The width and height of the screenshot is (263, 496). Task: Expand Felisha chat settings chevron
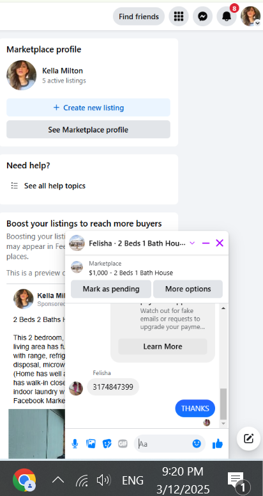pyautogui.click(x=192, y=243)
